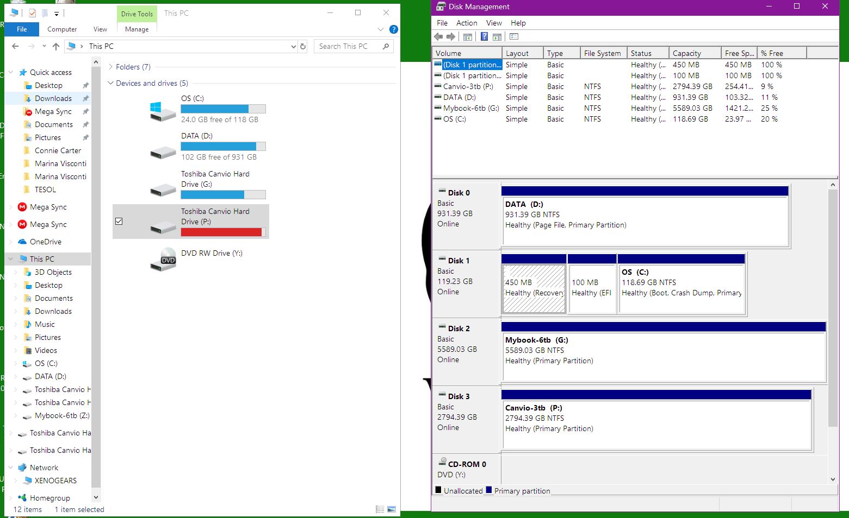Click the blue Primary partition legend swatch
The width and height of the screenshot is (849, 518).
click(489, 490)
